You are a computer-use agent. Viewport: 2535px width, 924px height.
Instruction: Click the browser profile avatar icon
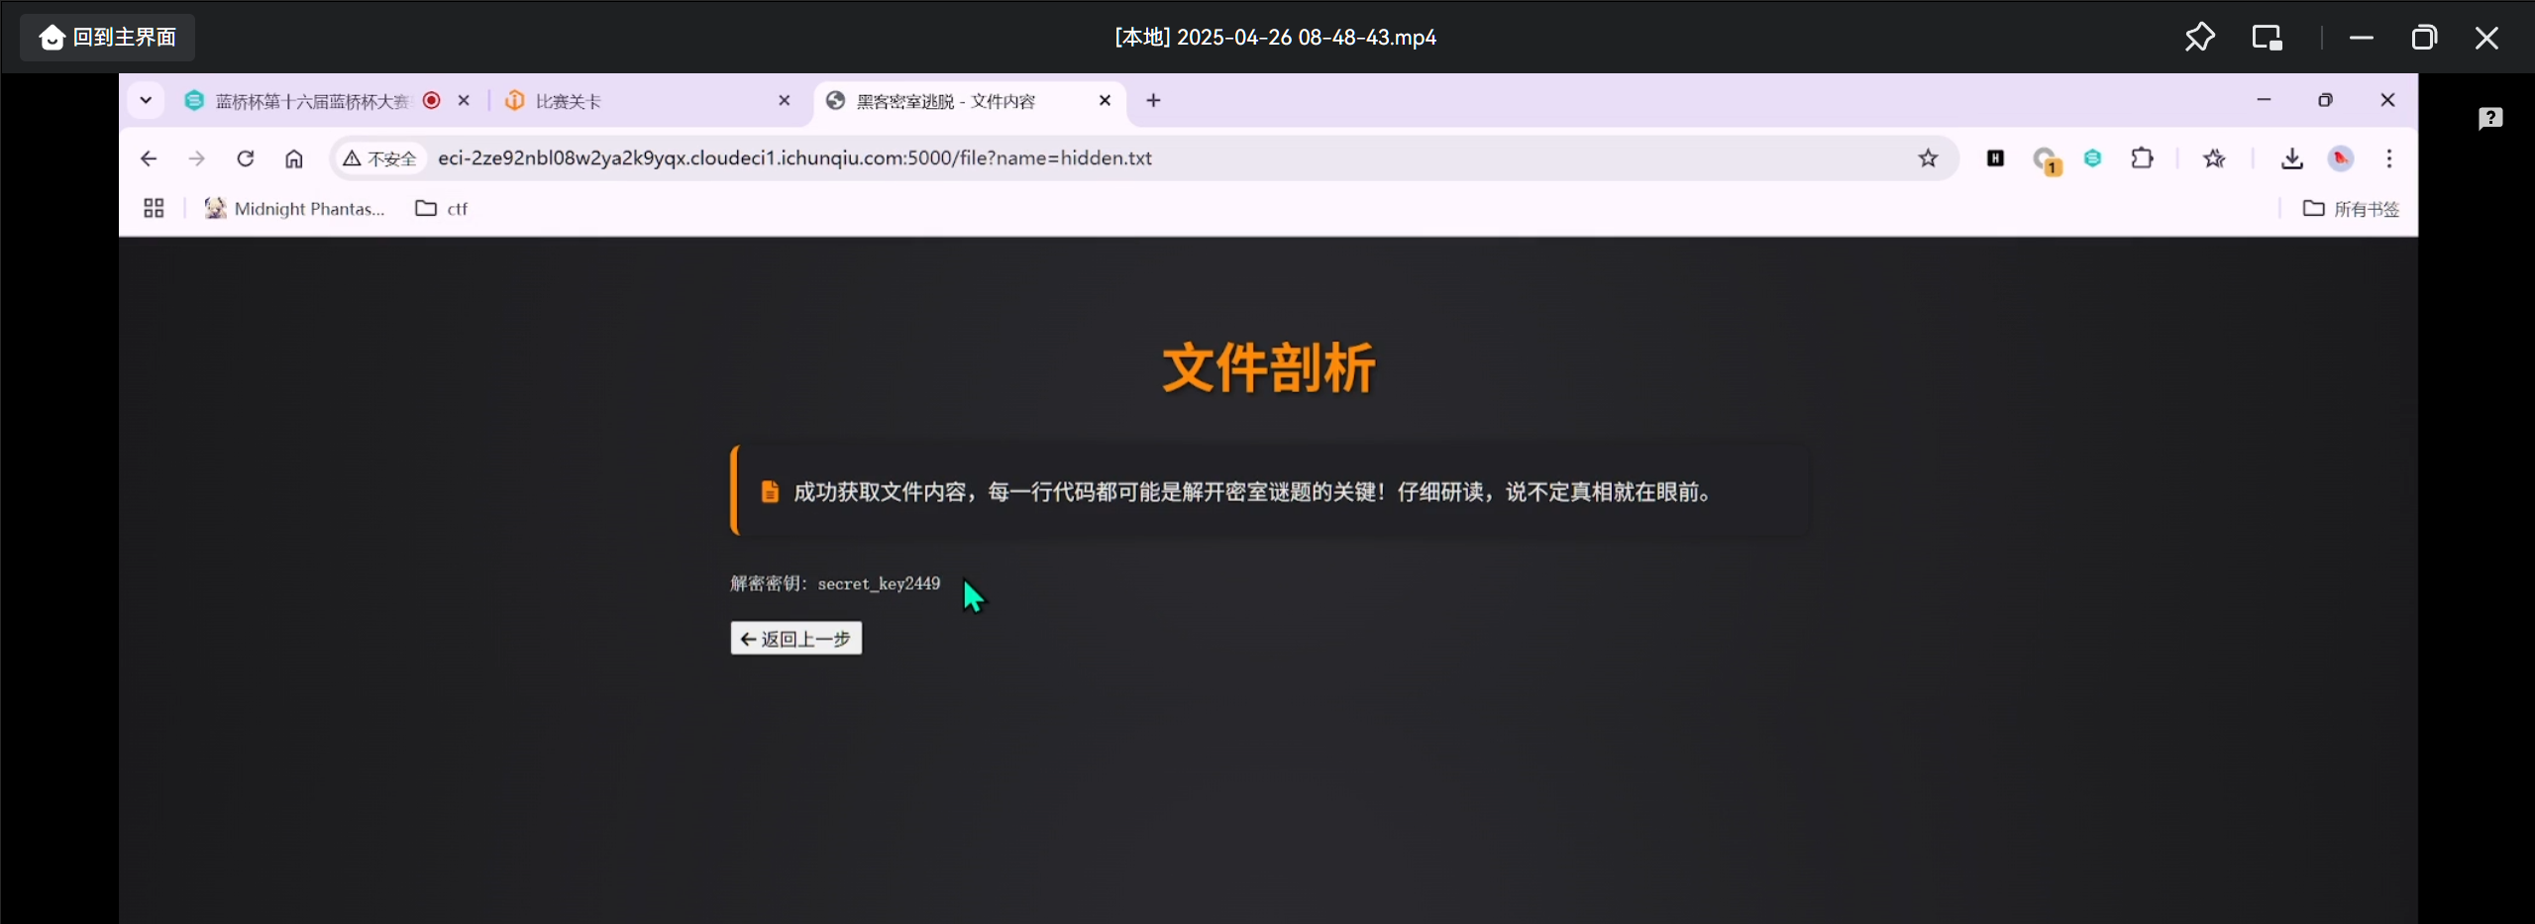[2340, 158]
